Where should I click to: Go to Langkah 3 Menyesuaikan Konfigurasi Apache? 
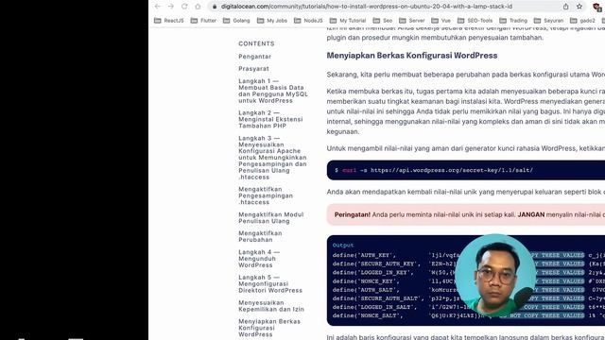coord(272,158)
